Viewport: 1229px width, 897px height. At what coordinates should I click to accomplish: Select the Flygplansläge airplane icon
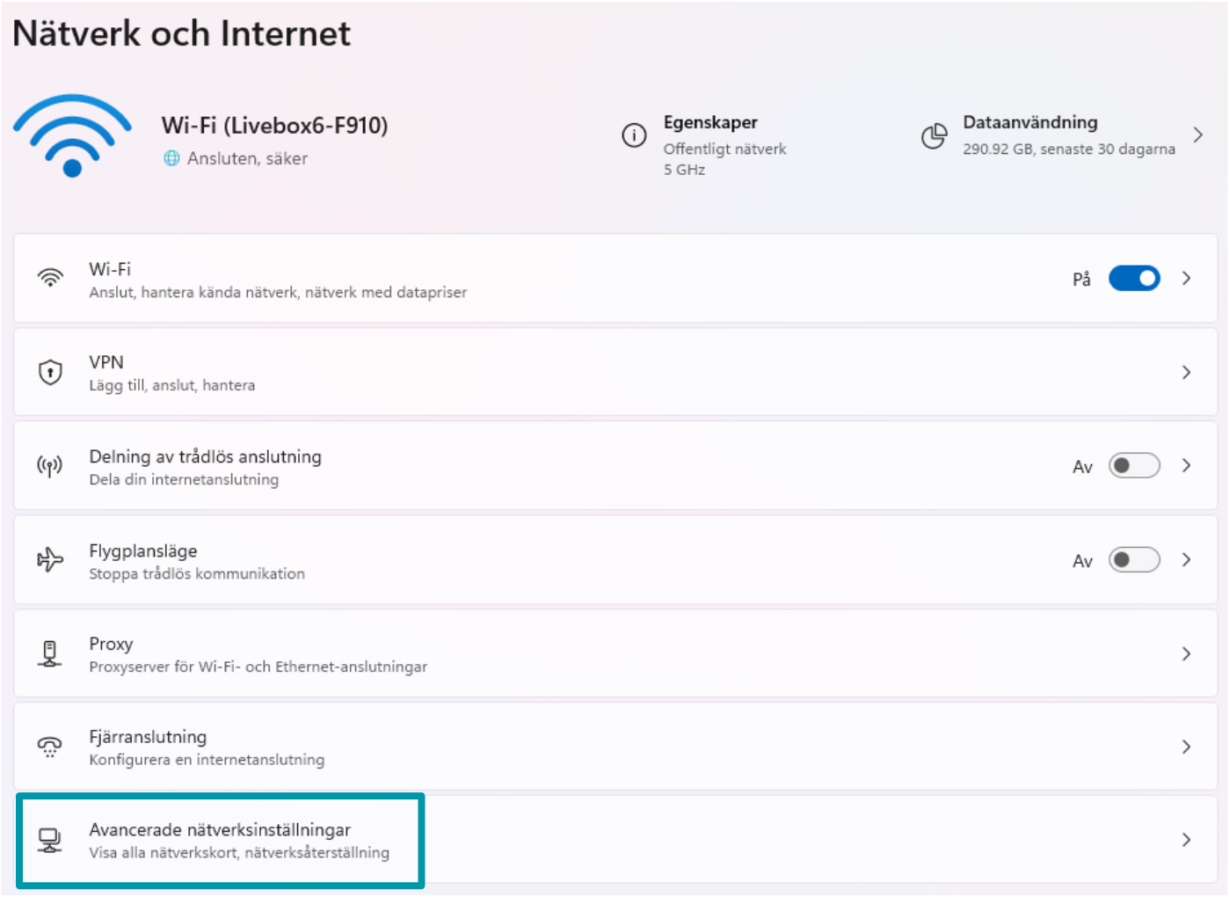point(50,559)
